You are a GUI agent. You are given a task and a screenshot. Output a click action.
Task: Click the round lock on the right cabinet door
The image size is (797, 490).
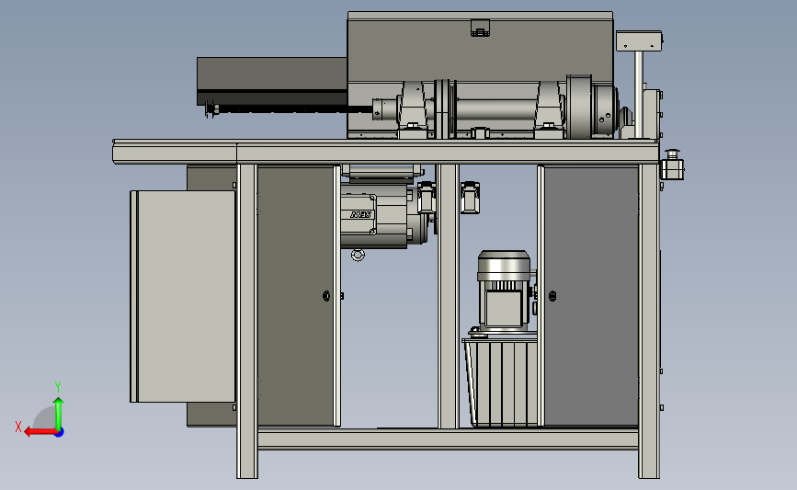click(x=552, y=296)
